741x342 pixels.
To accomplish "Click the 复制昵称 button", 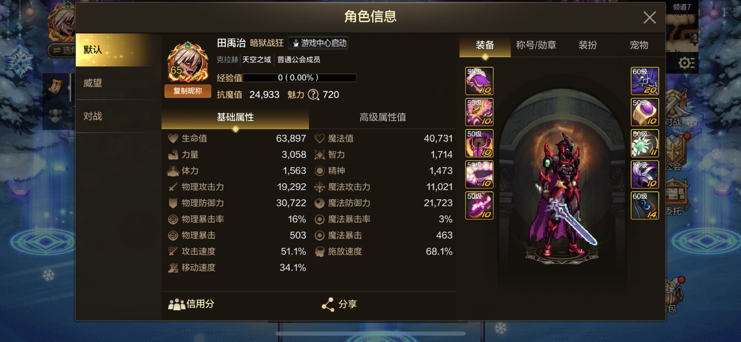I will click(188, 91).
